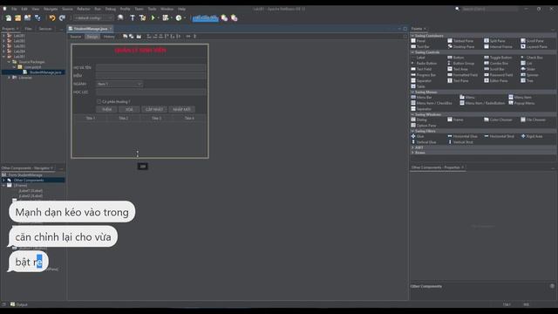Viewport: 558px width, 314px height.
Task: Click the CẬP NHẬT button in the form
Action: (x=154, y=109)
